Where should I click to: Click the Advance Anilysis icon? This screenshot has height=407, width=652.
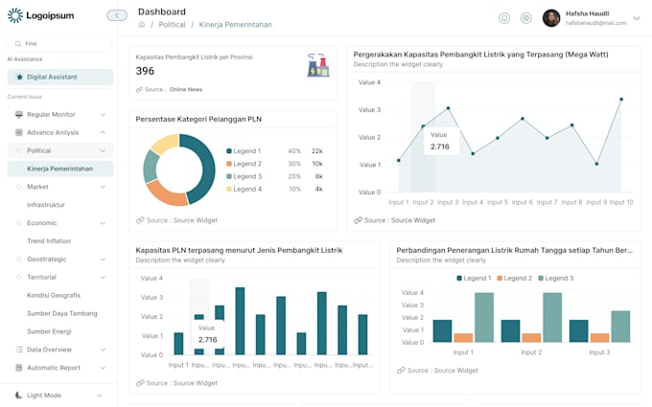19,132
